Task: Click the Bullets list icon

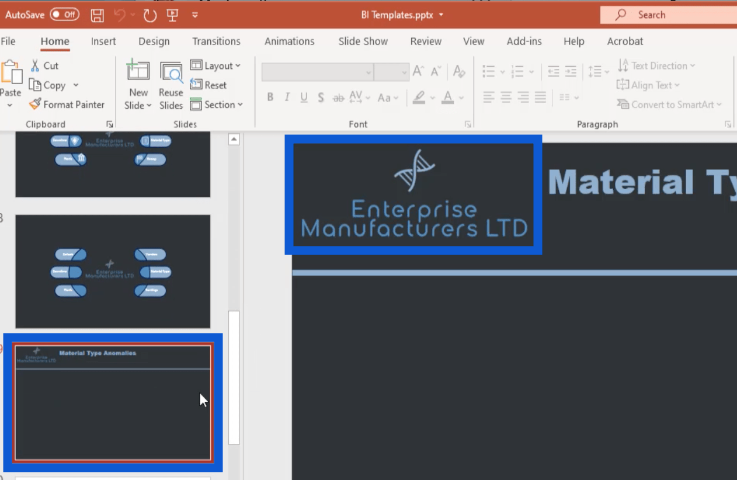Action: coord(489,72)
